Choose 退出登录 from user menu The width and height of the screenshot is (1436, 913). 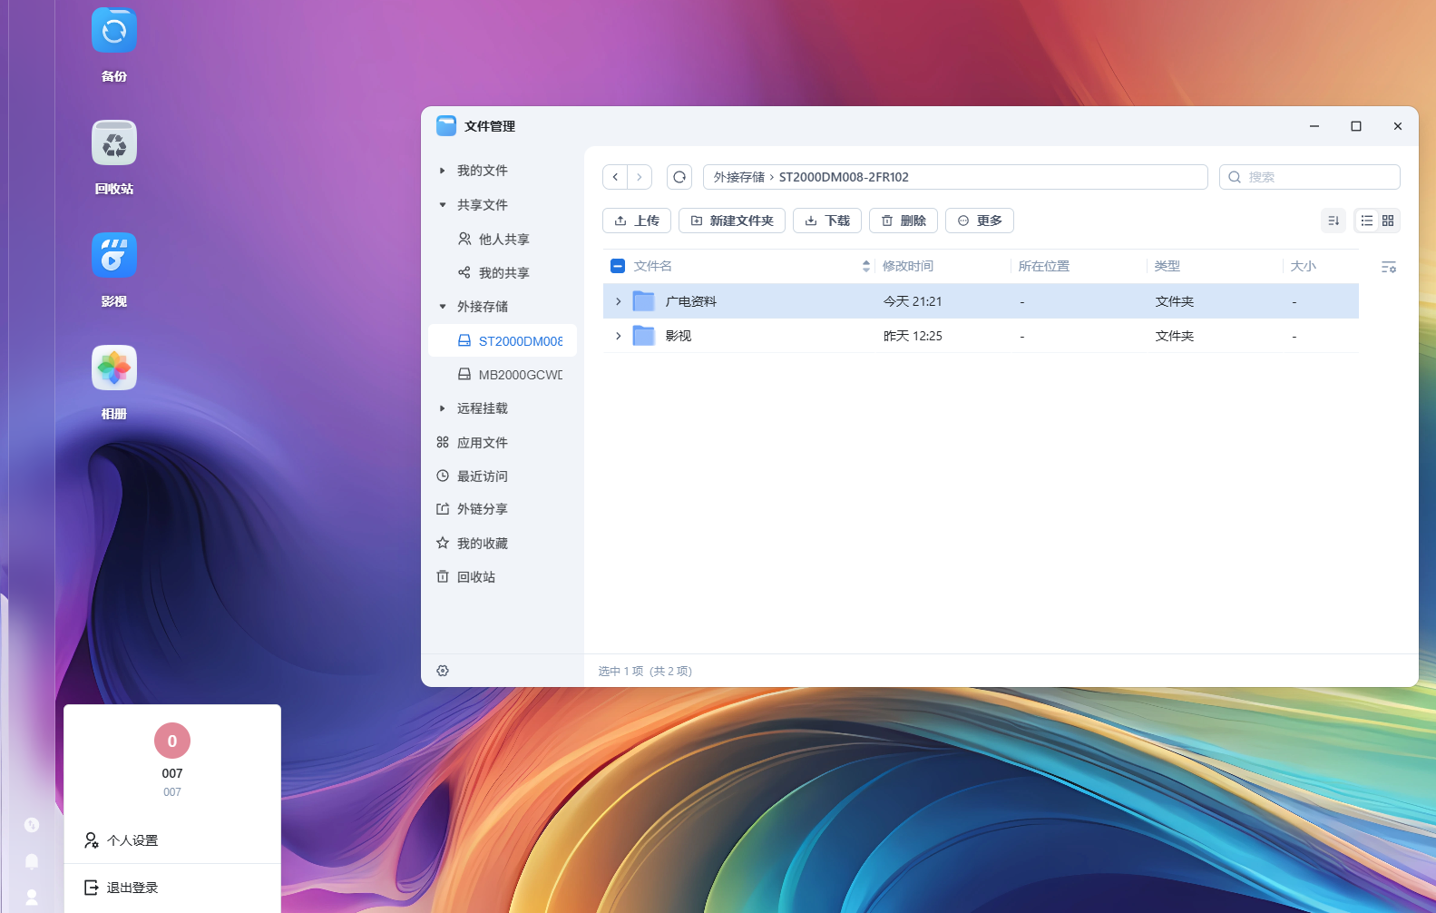tap(132, 888)
